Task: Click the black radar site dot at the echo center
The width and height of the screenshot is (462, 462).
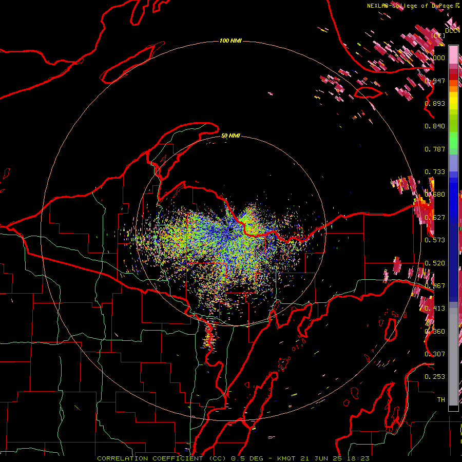Action: (x=230, y=230)
